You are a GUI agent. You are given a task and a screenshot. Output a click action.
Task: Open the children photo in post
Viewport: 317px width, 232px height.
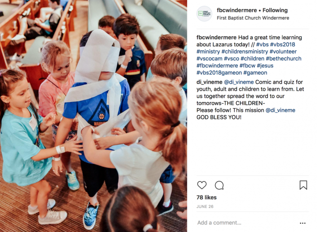[93, 116]
